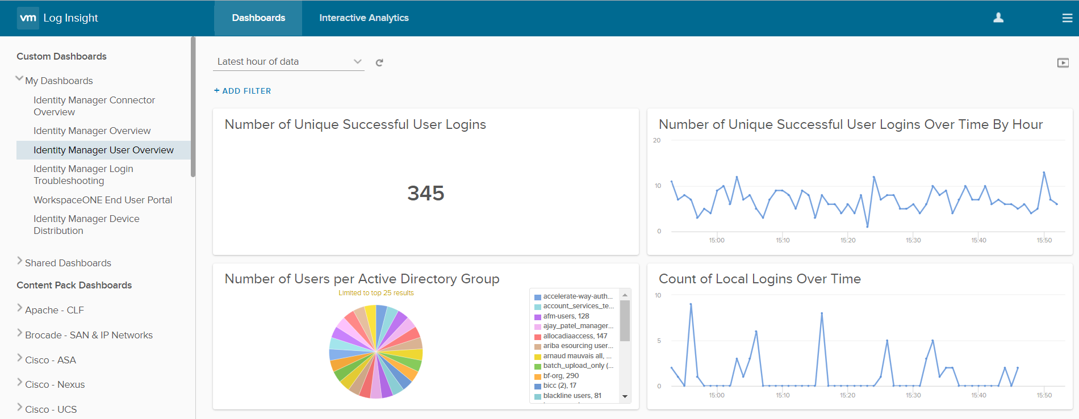Click Count of Local Logins Over Time title

tap(760, 279)
